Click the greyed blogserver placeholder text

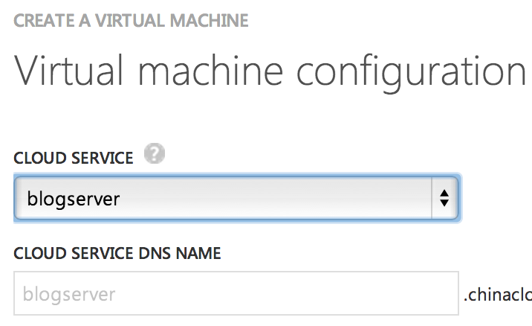pyautogui.click(x=69, y=295)
